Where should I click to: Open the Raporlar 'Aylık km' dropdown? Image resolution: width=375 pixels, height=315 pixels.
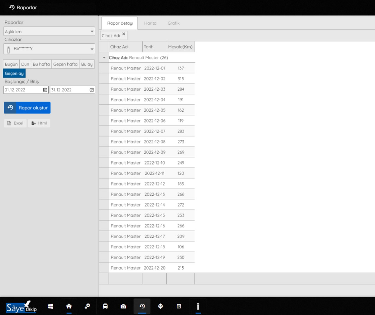[49, 32]
